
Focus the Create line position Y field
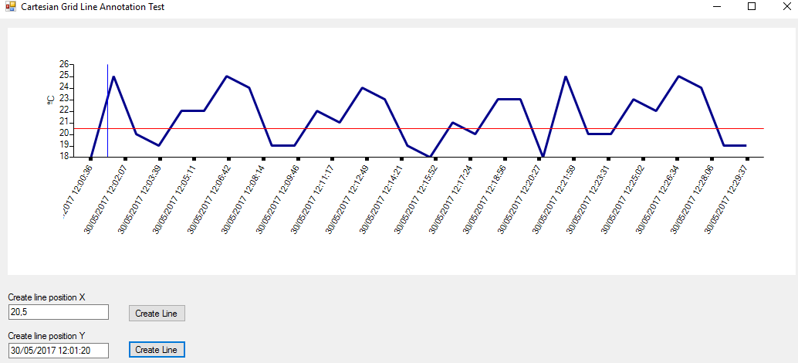click(59, 351)
